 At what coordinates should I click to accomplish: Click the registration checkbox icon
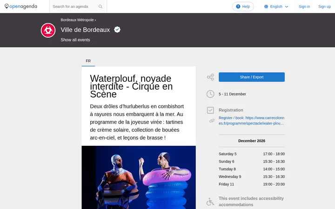click(210, 110)
